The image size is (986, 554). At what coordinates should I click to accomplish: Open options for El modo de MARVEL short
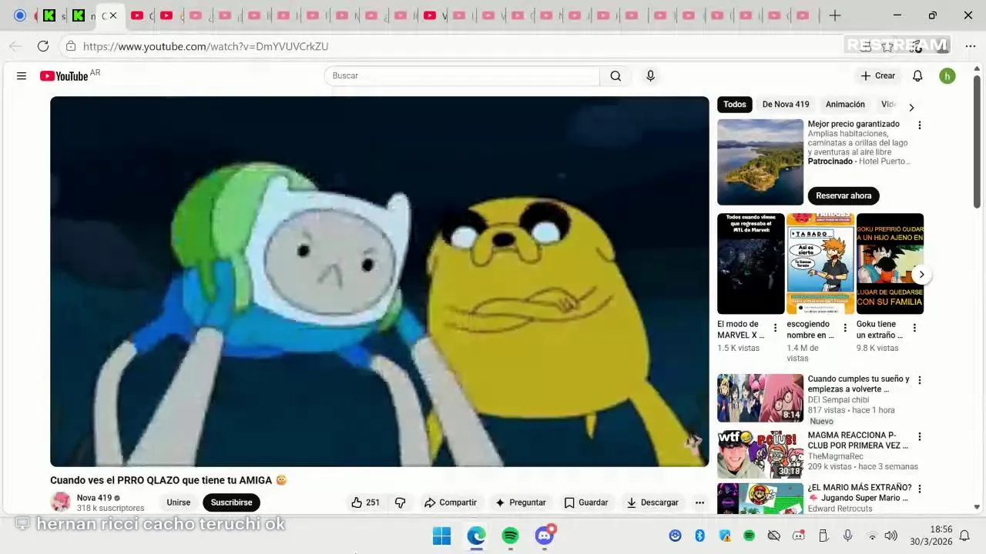click(775, 329)
